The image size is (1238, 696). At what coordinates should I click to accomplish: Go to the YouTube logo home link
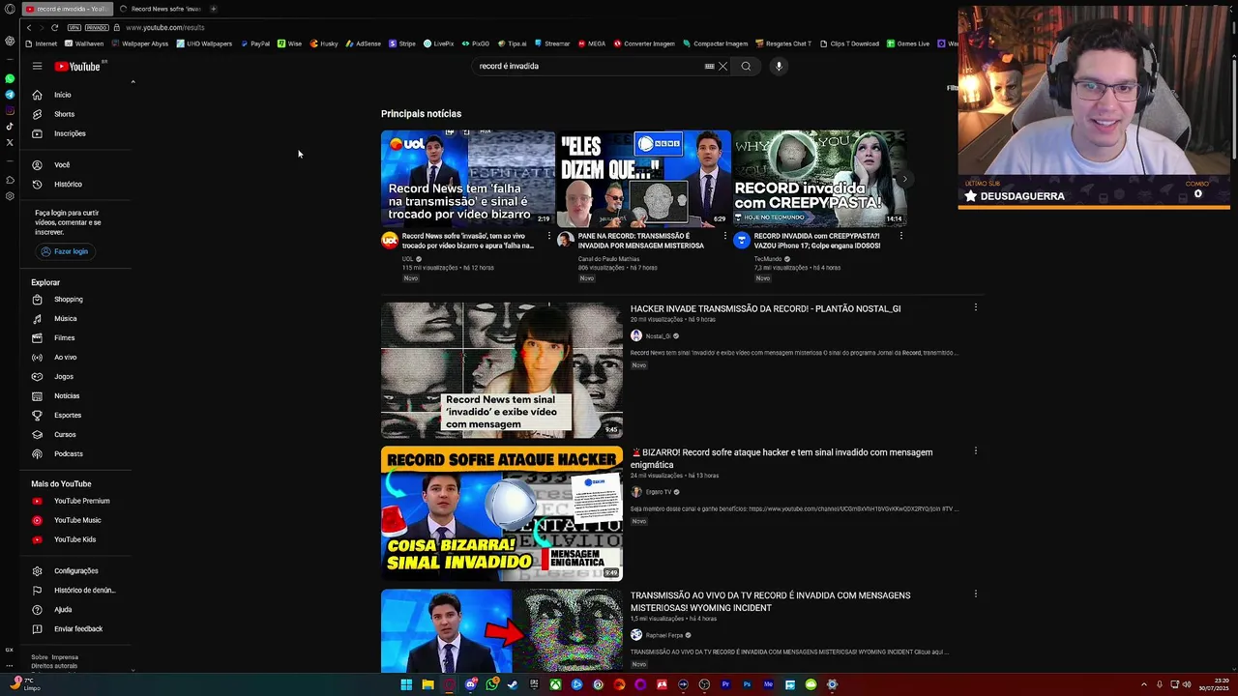77,67
